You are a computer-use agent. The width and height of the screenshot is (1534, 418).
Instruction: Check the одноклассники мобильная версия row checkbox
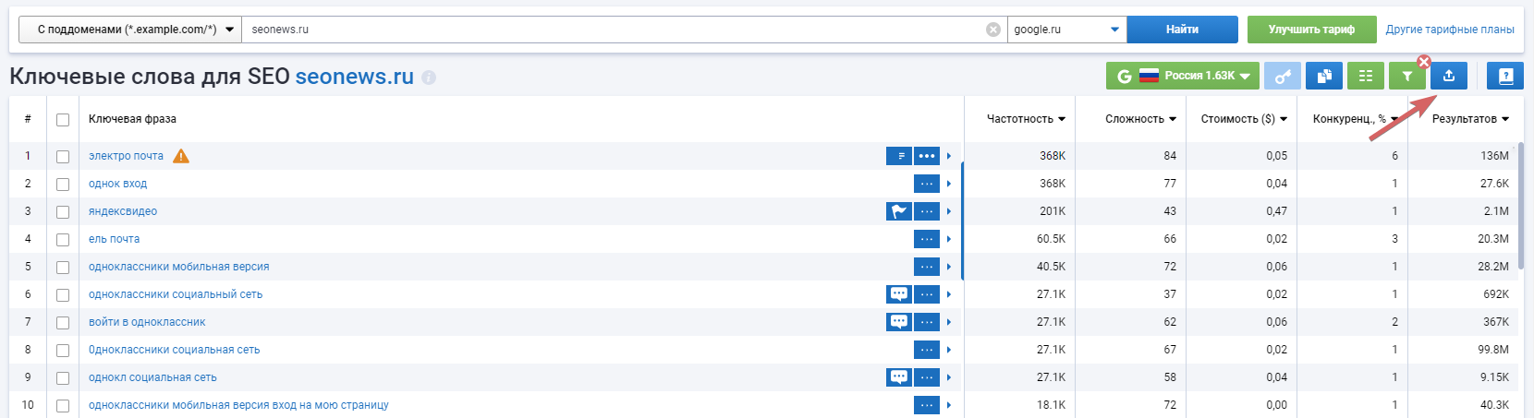coord(63,268)
